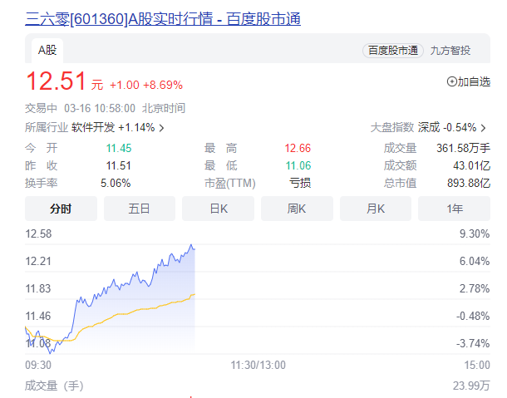This screenshot has width=507, height=398.
Task: Expand 深成 index chevron arrow
Action: (x=484, y=128)
